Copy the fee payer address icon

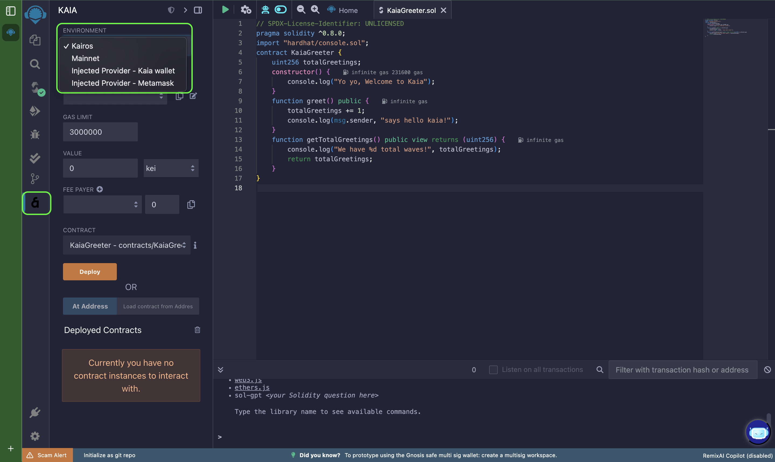tap(191, 205)
